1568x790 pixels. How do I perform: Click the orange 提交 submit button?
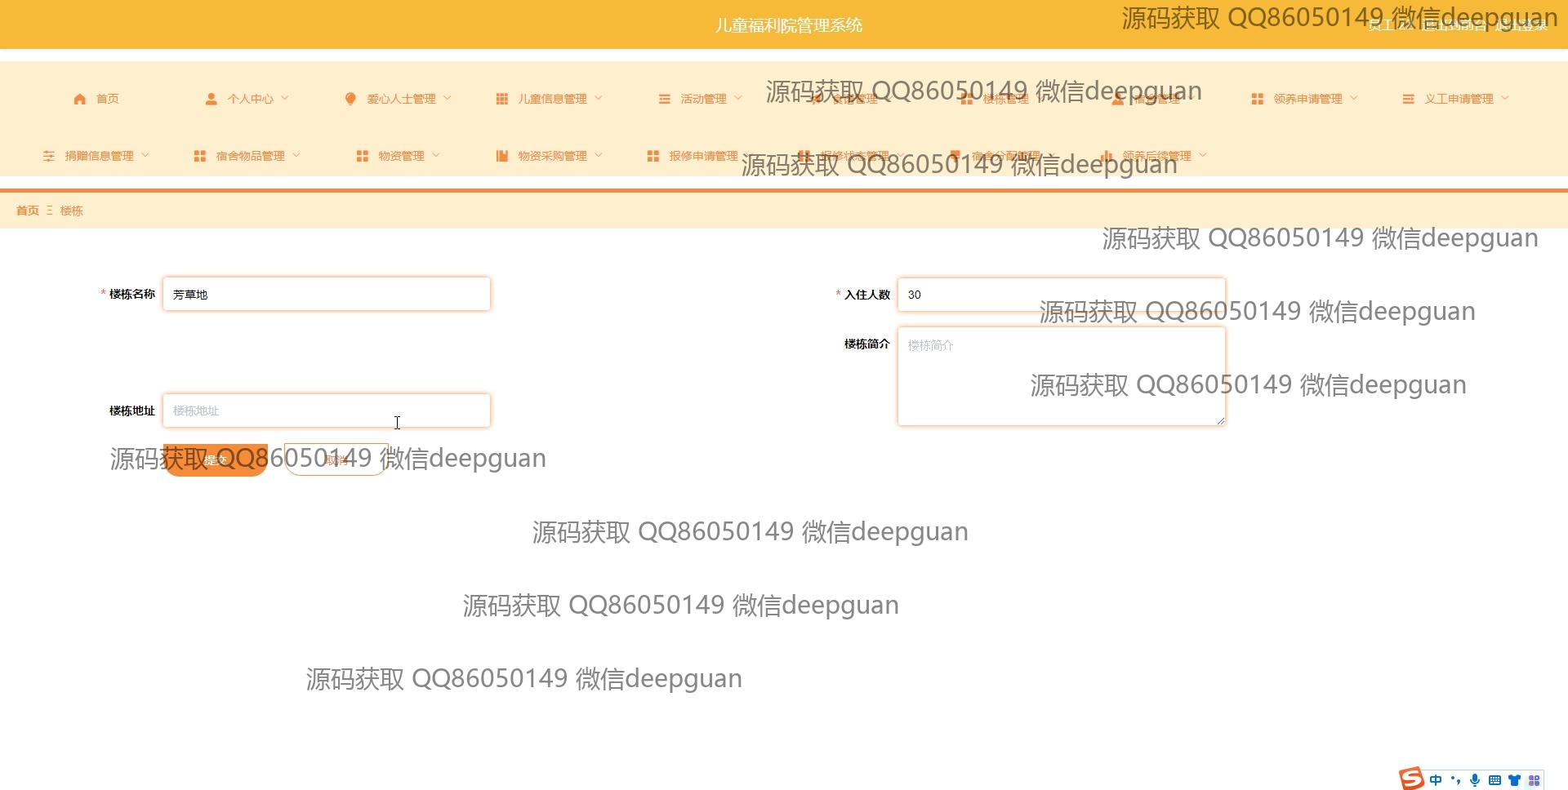pos(216,459)
